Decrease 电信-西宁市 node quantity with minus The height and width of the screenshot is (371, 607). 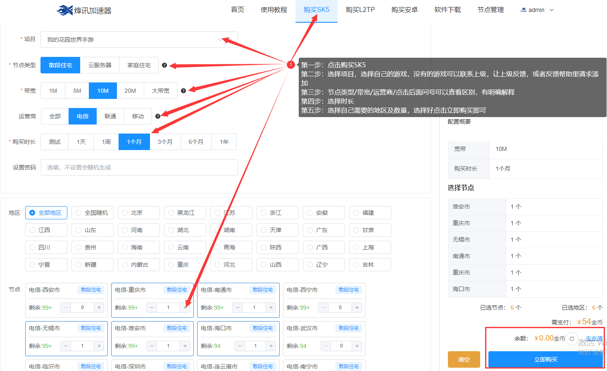pyautogui.click(x=324, y=308)
